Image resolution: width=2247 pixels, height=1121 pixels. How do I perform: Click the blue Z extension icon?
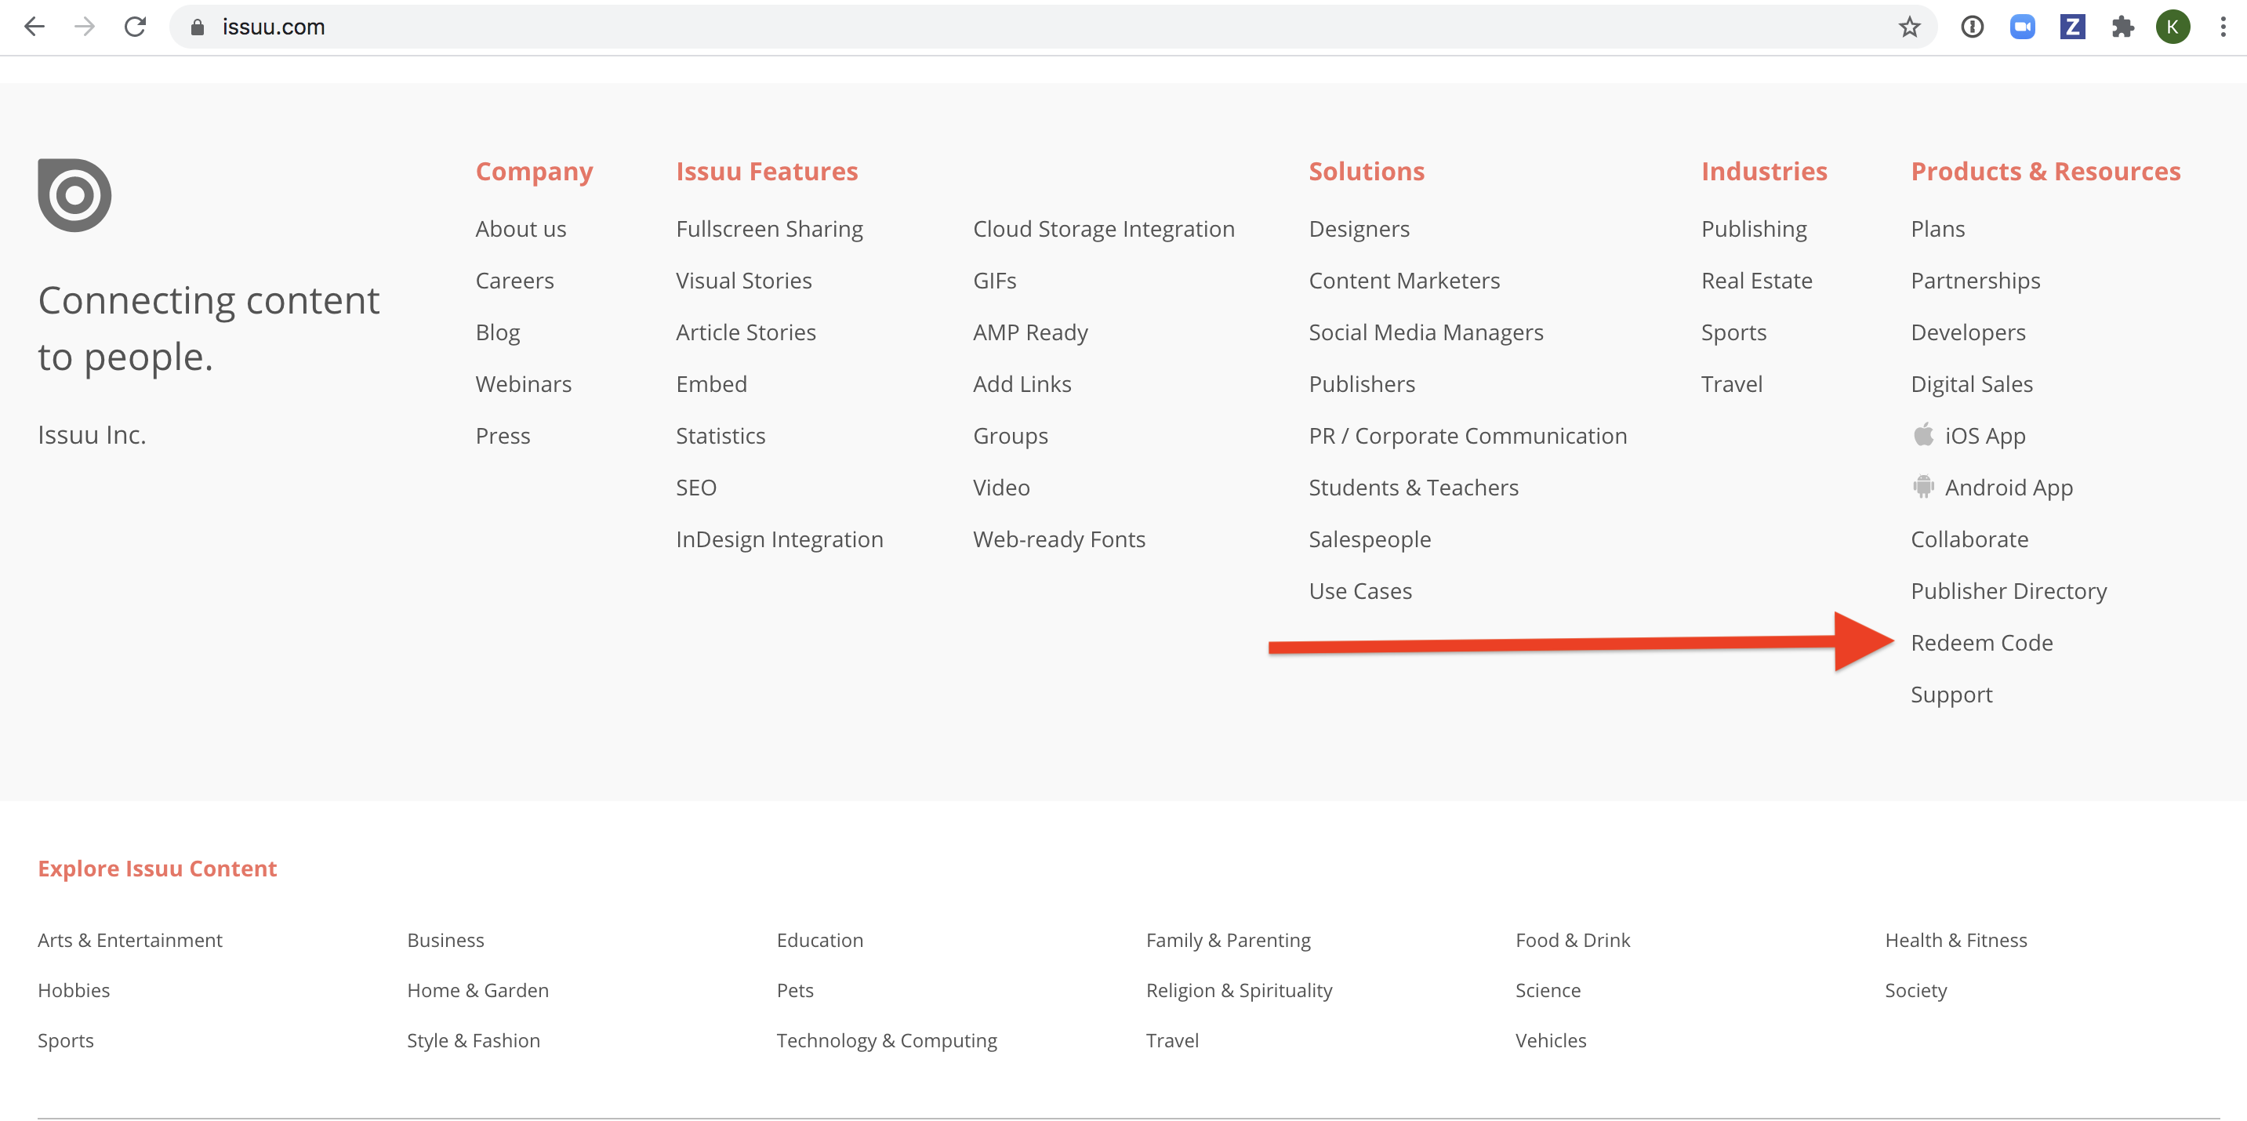pyautogui.click(x=2072, y=27)
